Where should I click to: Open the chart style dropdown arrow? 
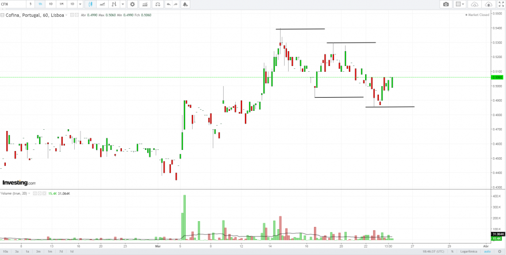pos(122,4)
